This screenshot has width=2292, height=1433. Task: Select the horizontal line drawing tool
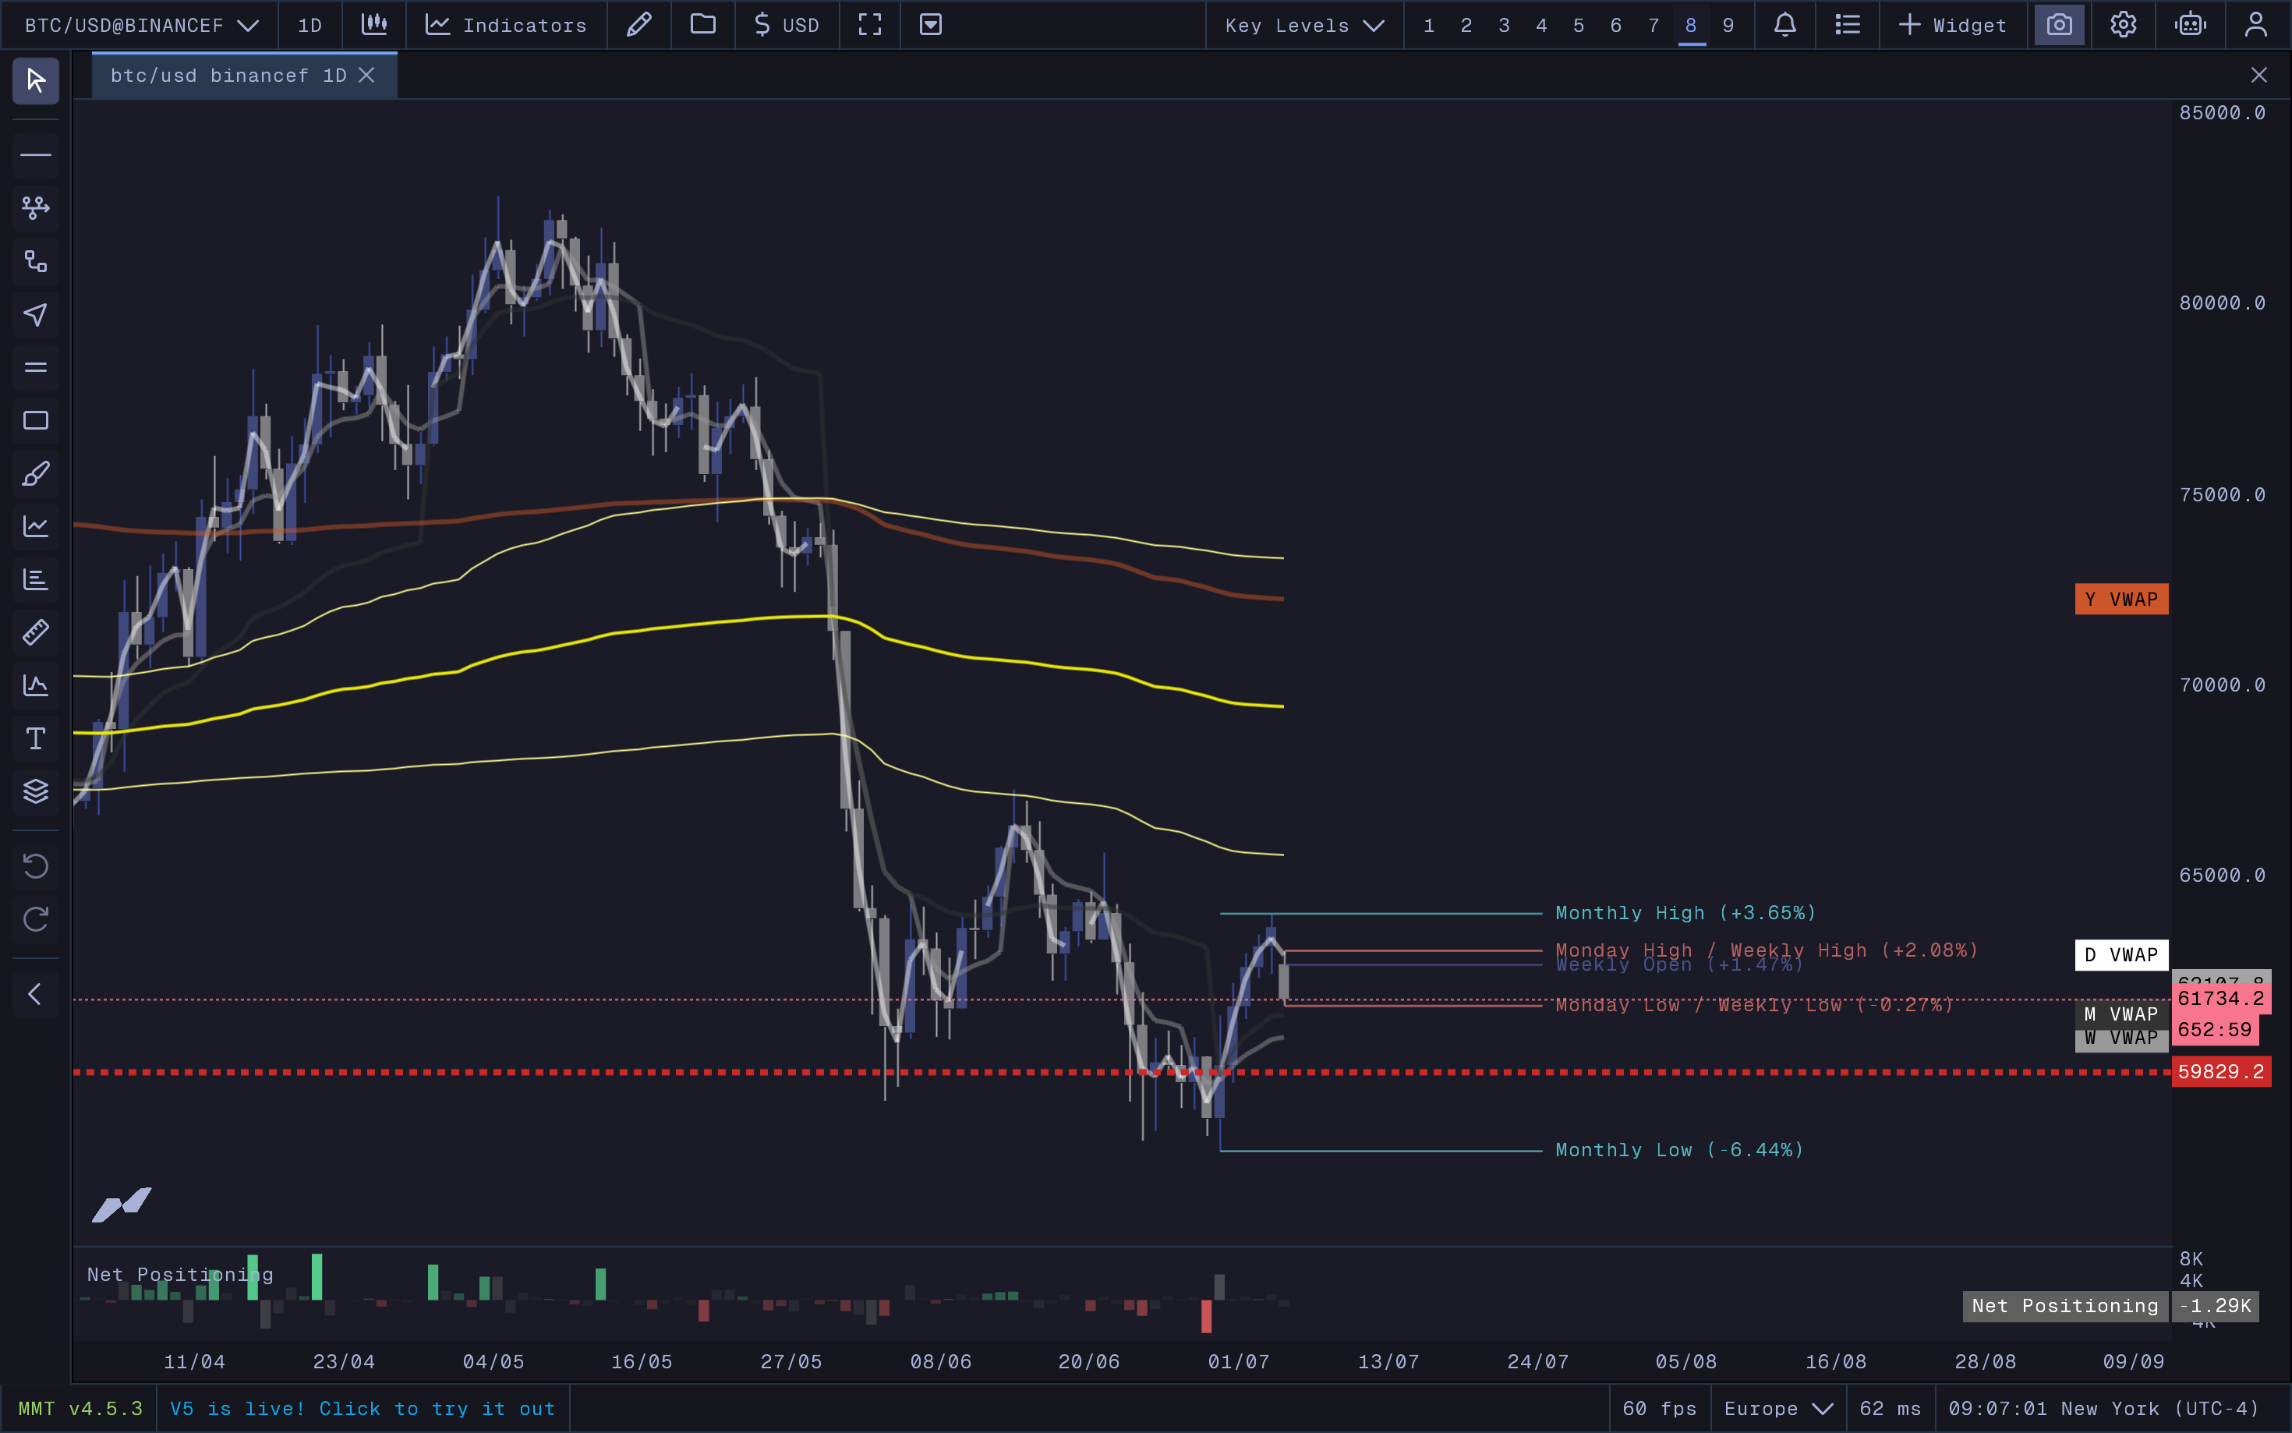coord(36,154)
